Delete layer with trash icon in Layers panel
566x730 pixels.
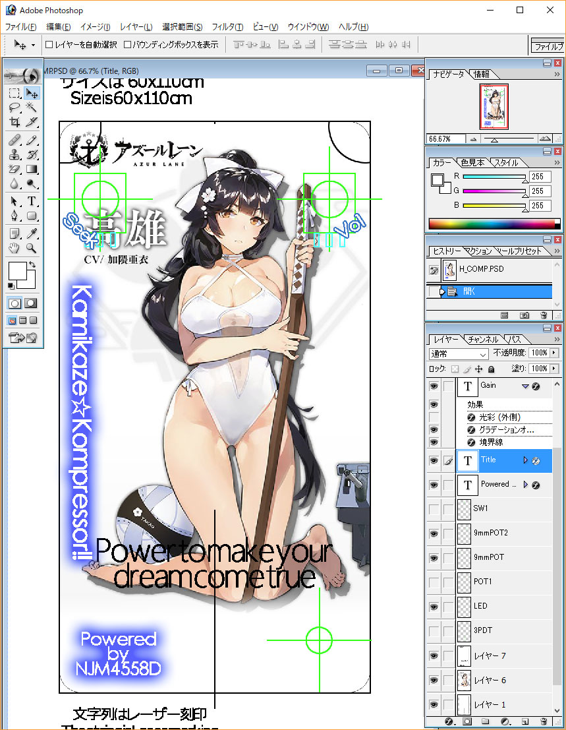(544, 721)
